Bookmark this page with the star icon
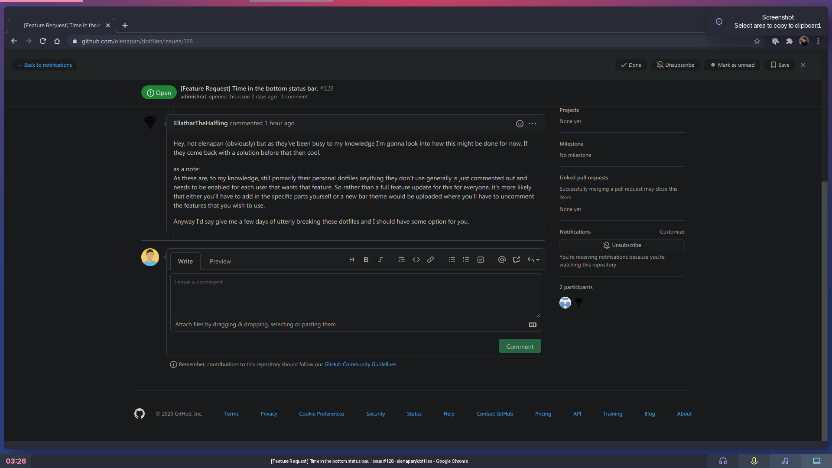This screenshot has height=468, width=832. [x=757, y=41]
